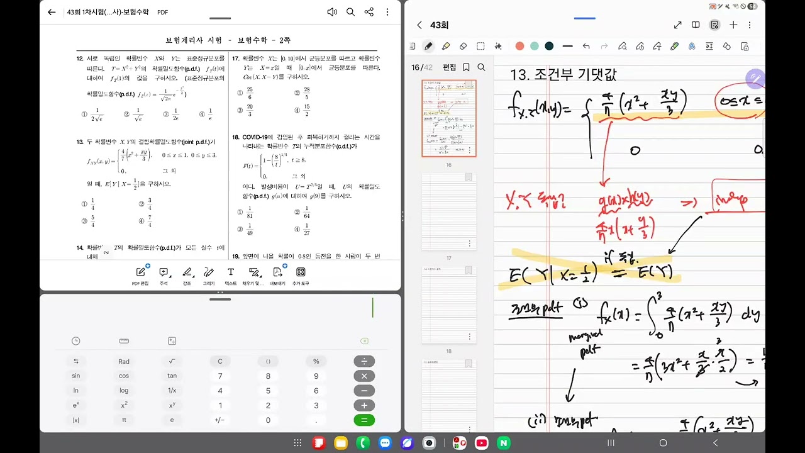Undo last stroke in notes app
The height and width of the screenshot is (453, 805).
coord(586,46)
